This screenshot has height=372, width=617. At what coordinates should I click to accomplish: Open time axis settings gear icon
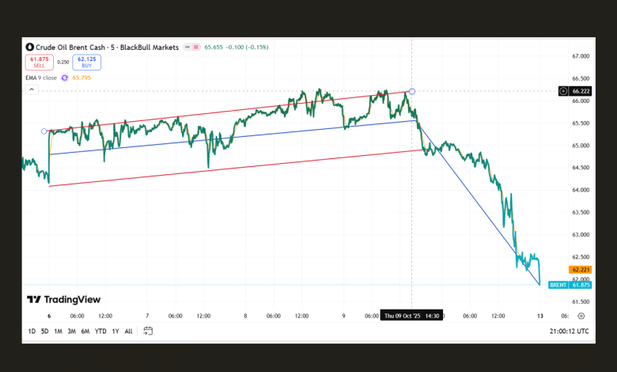[581, 315]
